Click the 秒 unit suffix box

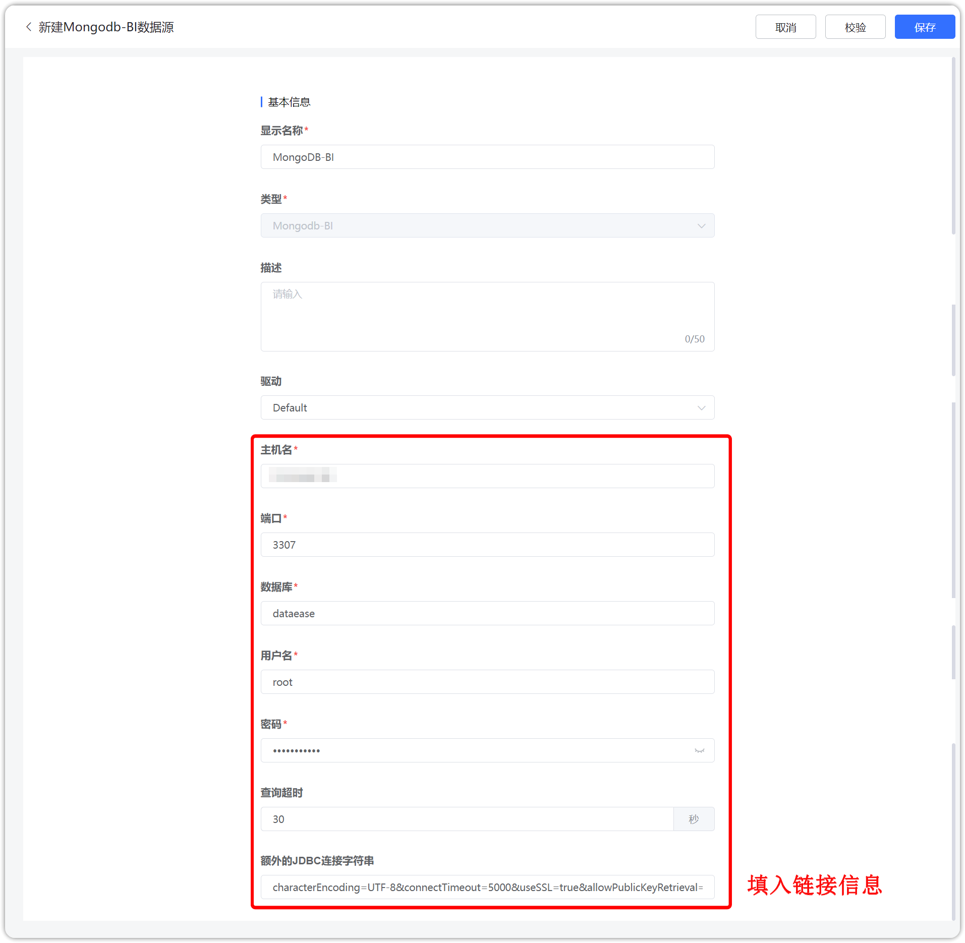pyautogui.click(x=694, y=819)
